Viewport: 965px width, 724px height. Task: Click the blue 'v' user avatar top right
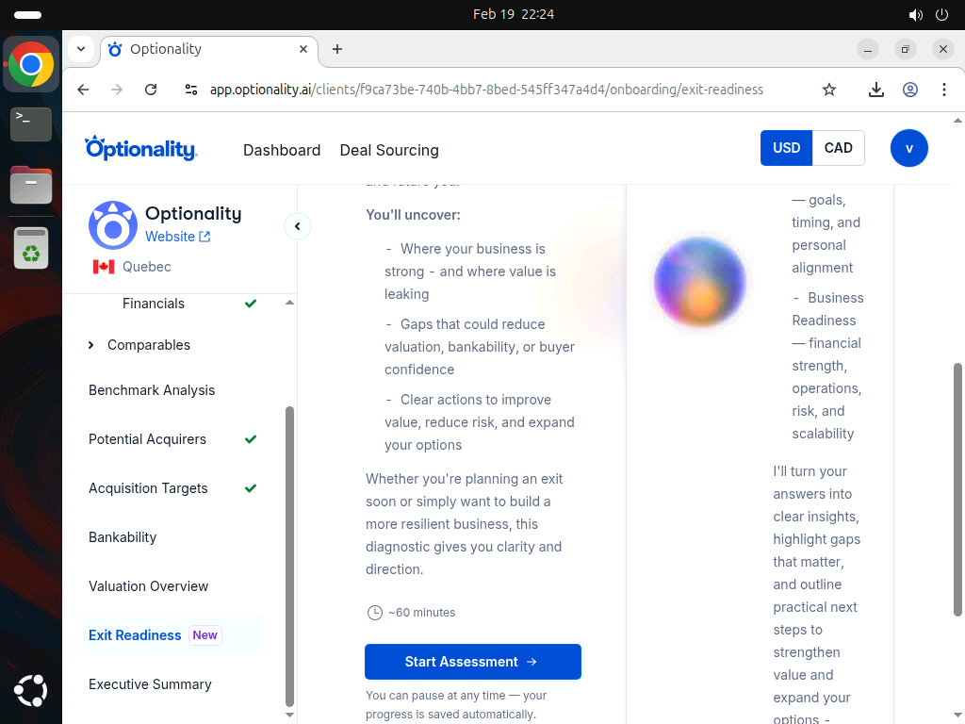(908, 148)
